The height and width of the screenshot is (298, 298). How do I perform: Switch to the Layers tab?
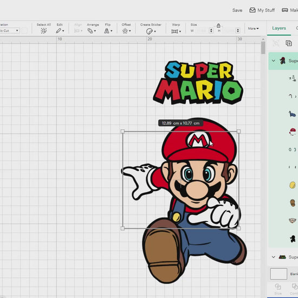pos(279,28)
